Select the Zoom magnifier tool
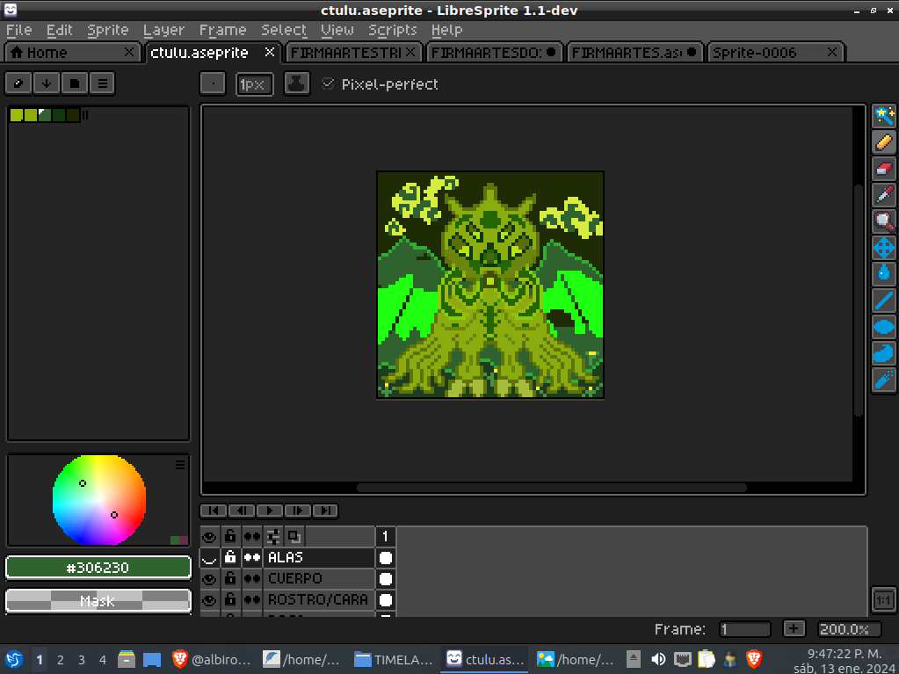Viewport: 899px width, 674px height. coord(883,221)
